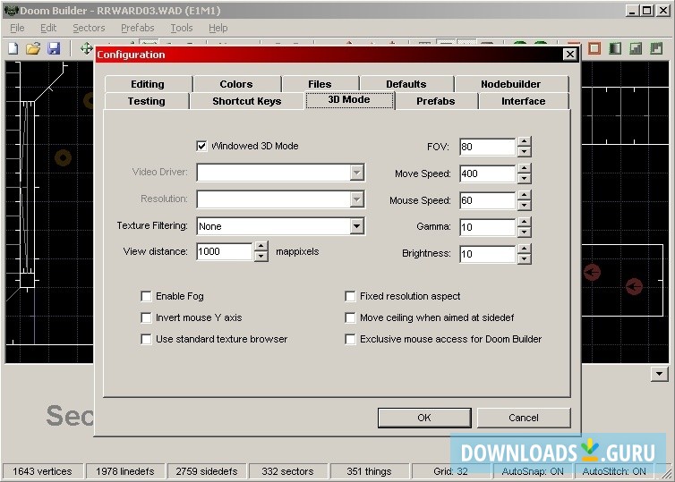
Task: Decrease Mouse Speed with the down arrow
Action: coord(524,205)
